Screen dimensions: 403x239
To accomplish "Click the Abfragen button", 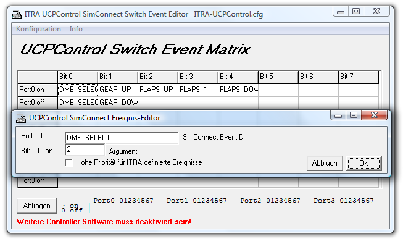I will click(x=37, y=206).
